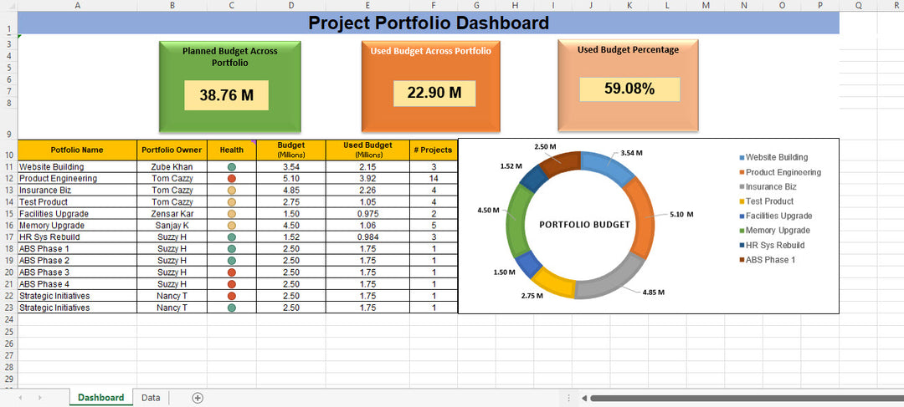Select used budget cell 0.975
Viewport: 904px width, 407px height.
[367, 214]
